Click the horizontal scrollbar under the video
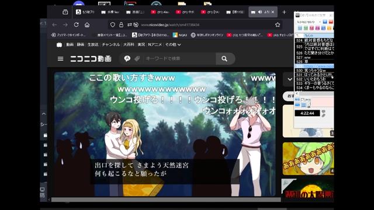This screenshot has height=210, width=374. (x=166, y=199)
